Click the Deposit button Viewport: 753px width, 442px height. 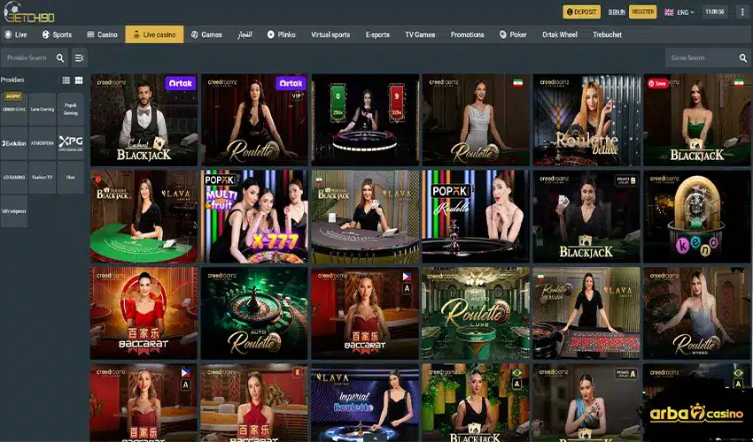pyautogui.click(x=581, y=12)
